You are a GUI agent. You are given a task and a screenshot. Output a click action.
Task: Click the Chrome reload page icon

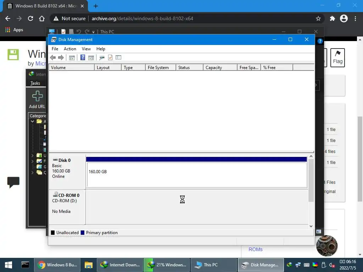click(x=30, y=18)
